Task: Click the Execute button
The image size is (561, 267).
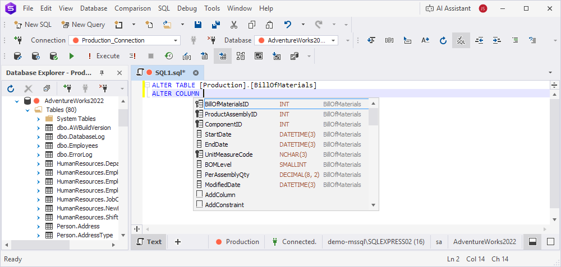Action: pos(103,56)
